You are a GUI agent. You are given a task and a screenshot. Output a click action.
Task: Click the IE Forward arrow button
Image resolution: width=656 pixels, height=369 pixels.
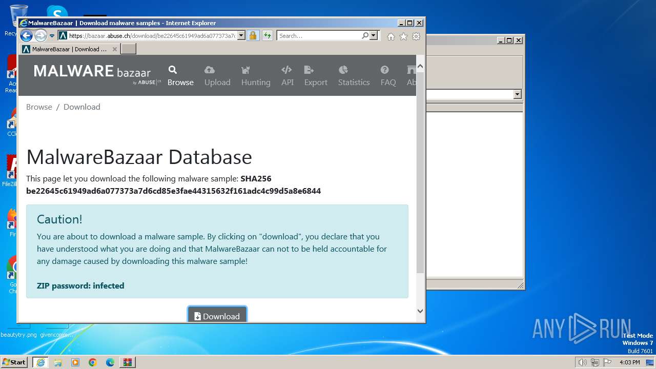click(40, 35)
